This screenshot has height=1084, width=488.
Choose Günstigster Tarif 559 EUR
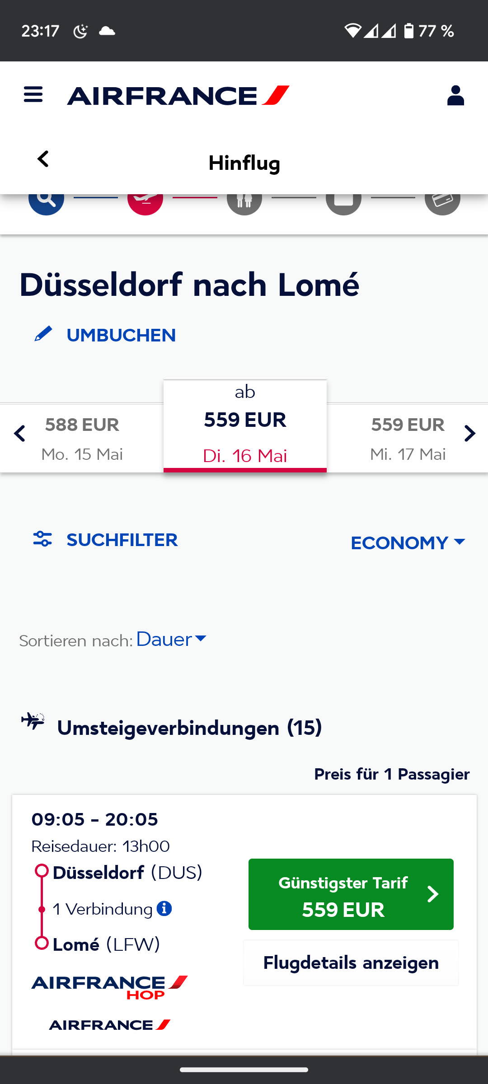[x=351, y=894]
